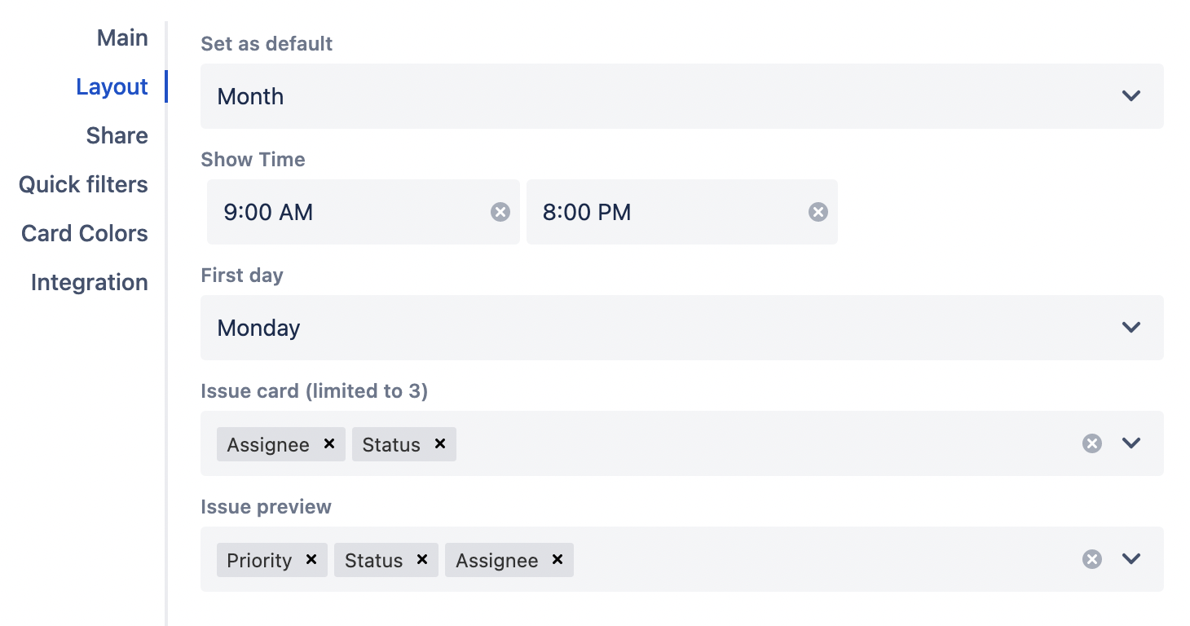Remove Assignee tag from Issue card
The height and width of the screenshot is (626, 1190).
coord(329,443)
